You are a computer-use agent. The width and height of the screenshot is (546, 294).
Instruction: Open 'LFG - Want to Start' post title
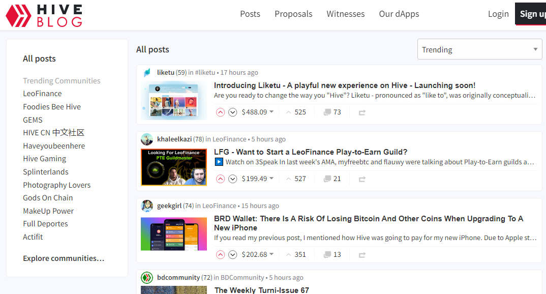click(311, 152)
